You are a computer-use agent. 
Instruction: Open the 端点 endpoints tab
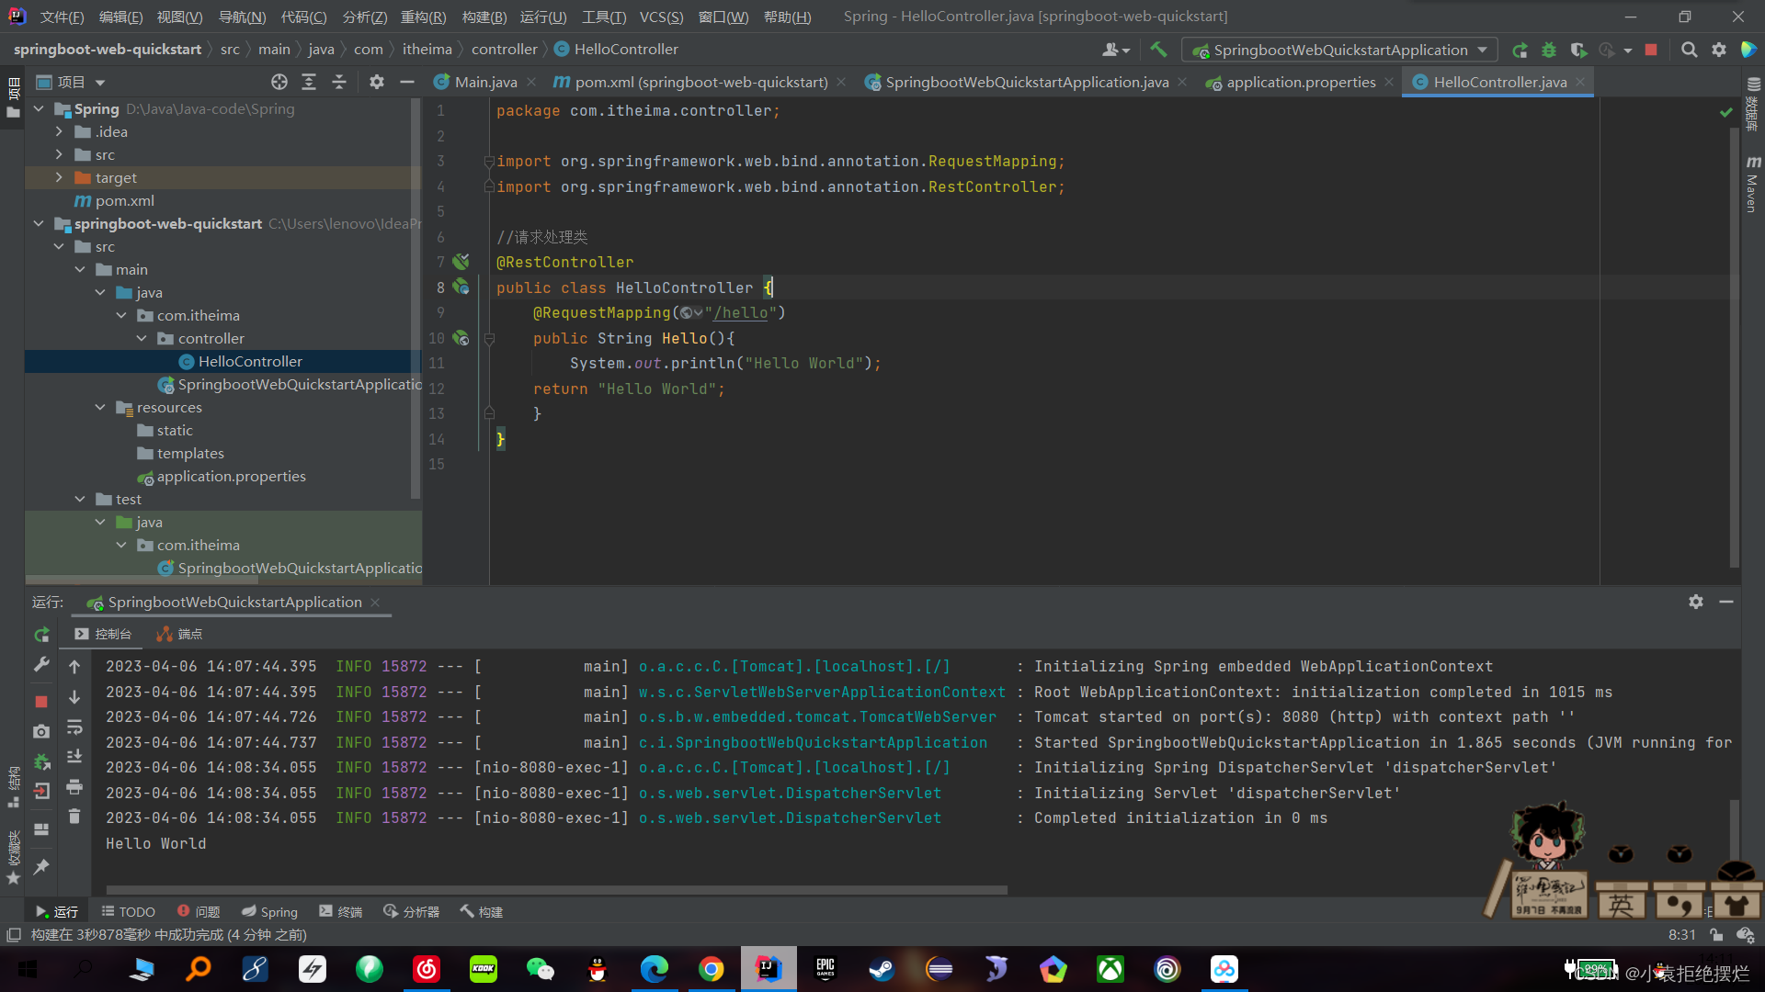[x=179, y=634]
